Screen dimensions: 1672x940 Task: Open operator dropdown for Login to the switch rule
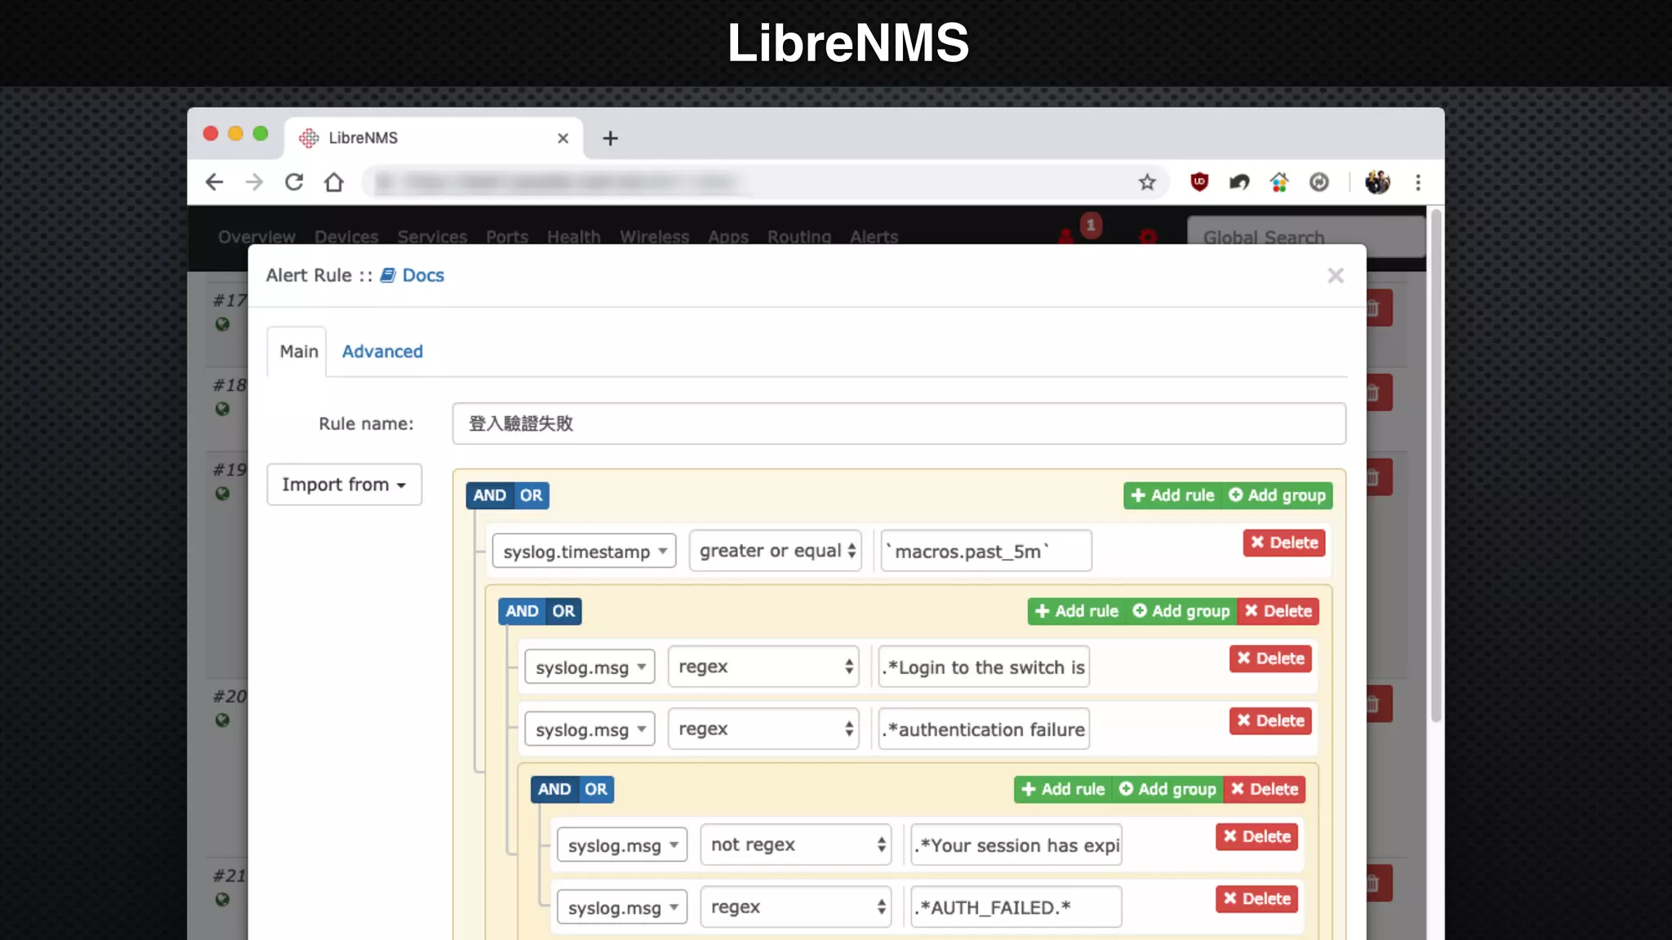point(763,667)
